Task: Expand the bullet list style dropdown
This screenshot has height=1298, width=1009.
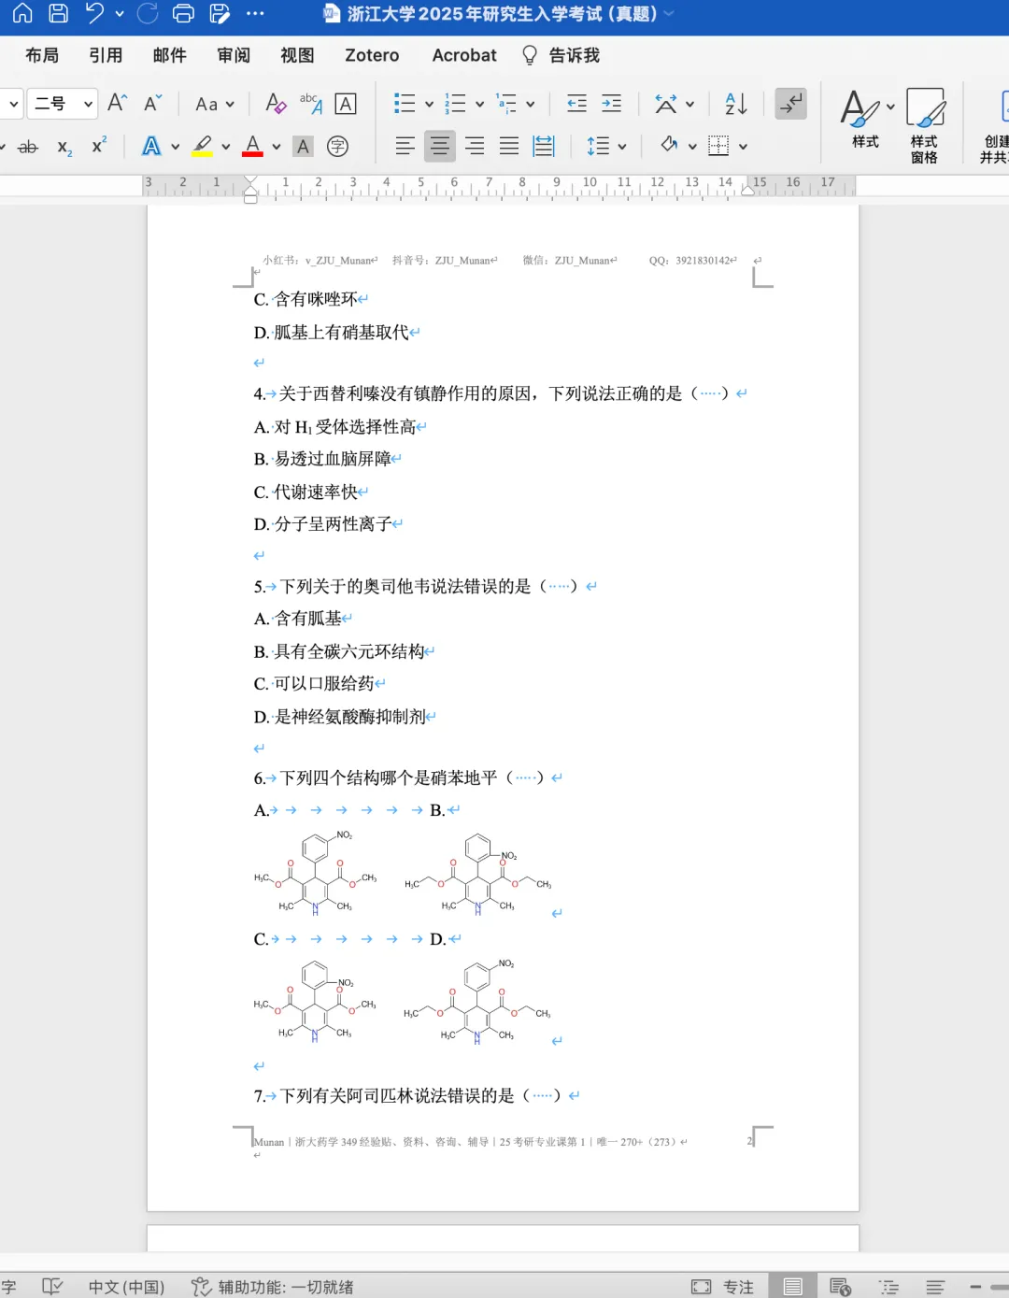Action: click(427, 104)
